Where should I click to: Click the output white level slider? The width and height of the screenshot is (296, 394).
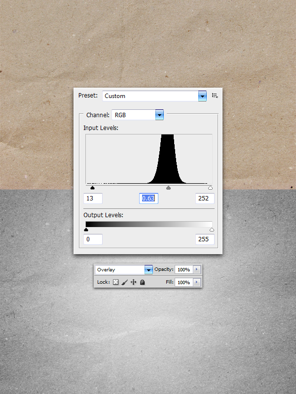[212, 230]
